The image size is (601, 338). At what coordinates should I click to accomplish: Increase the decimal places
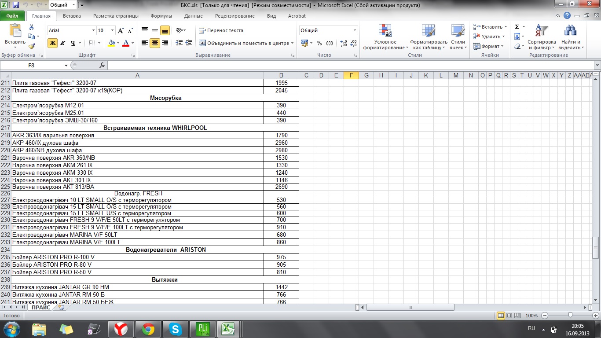[x=344, y=43]
